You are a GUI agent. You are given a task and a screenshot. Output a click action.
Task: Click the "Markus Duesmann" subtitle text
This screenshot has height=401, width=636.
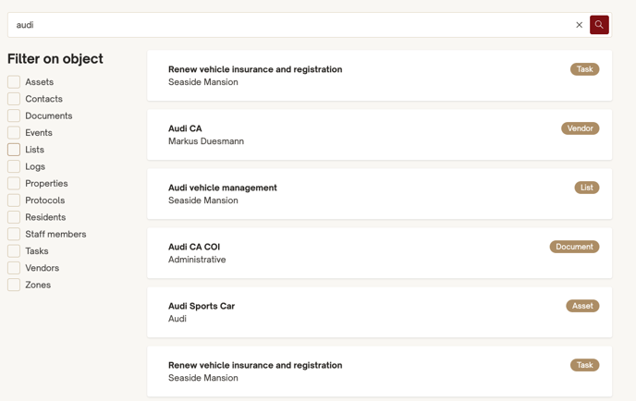click(x=206, y=141)
